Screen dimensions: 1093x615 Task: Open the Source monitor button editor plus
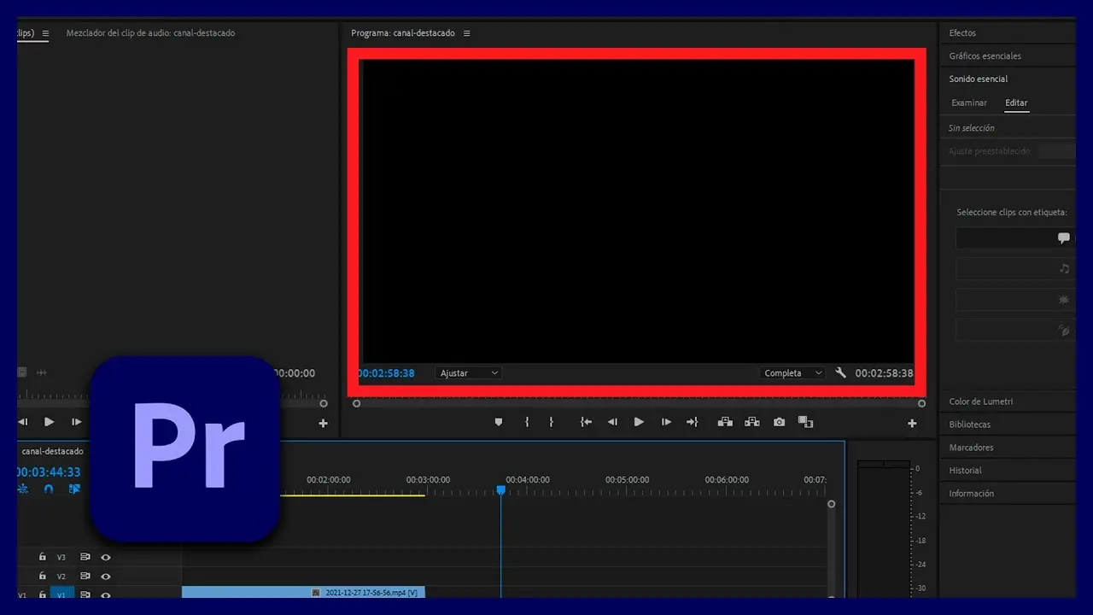(323, 423)
